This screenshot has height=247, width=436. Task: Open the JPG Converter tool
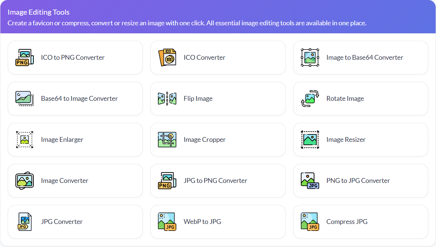pyautogui.click(x=75, y=221)
